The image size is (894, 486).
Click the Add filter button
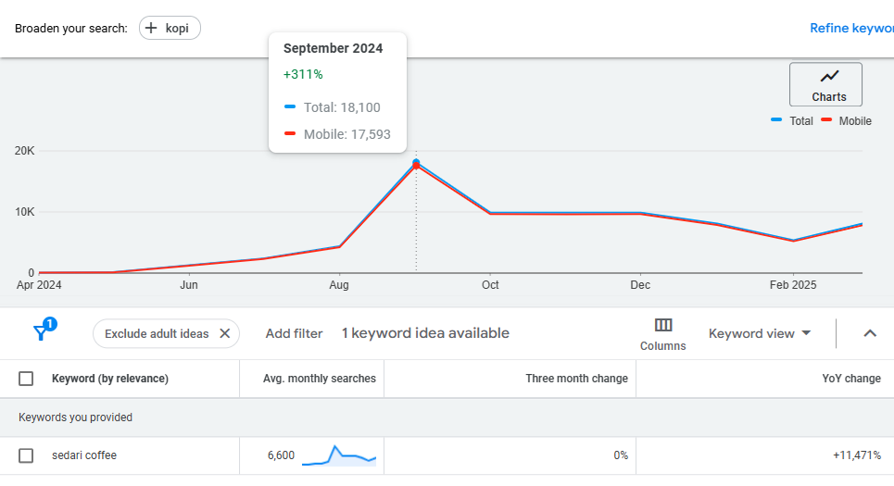294,333
